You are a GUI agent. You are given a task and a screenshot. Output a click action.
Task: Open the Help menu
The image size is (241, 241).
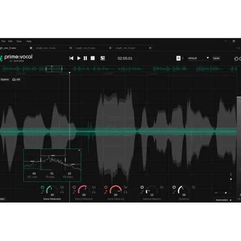coord(29,41)
